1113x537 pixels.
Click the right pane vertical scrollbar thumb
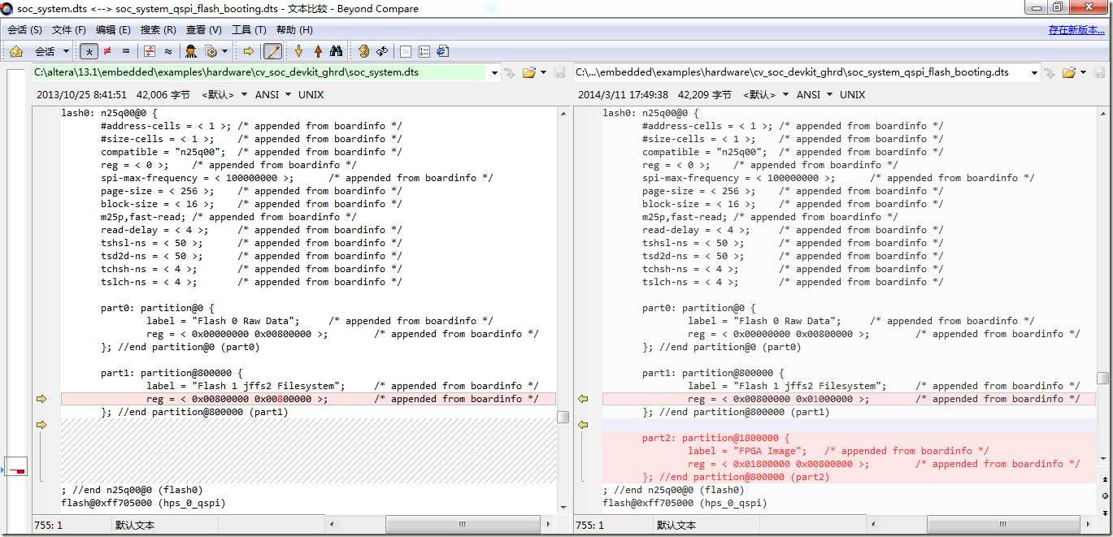(x=1102, y=378)
